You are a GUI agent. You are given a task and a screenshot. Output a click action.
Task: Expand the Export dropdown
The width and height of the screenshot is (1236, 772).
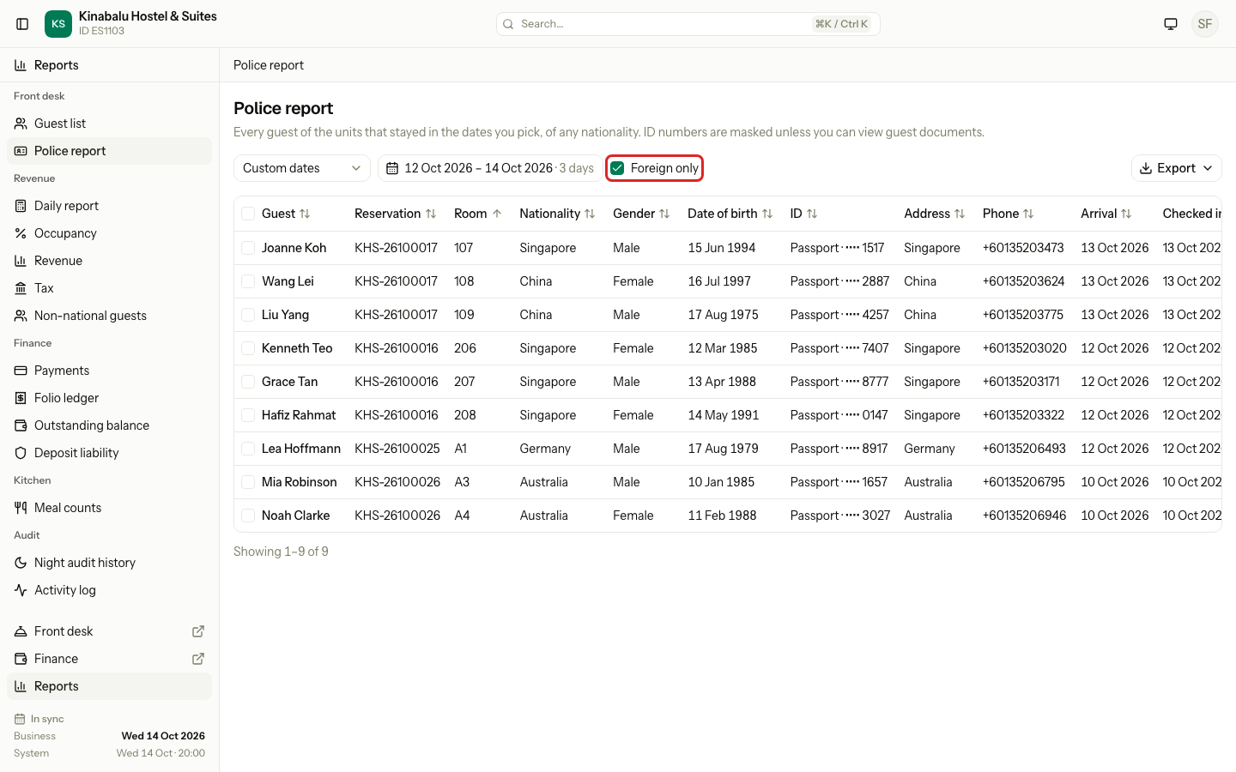1177,168
